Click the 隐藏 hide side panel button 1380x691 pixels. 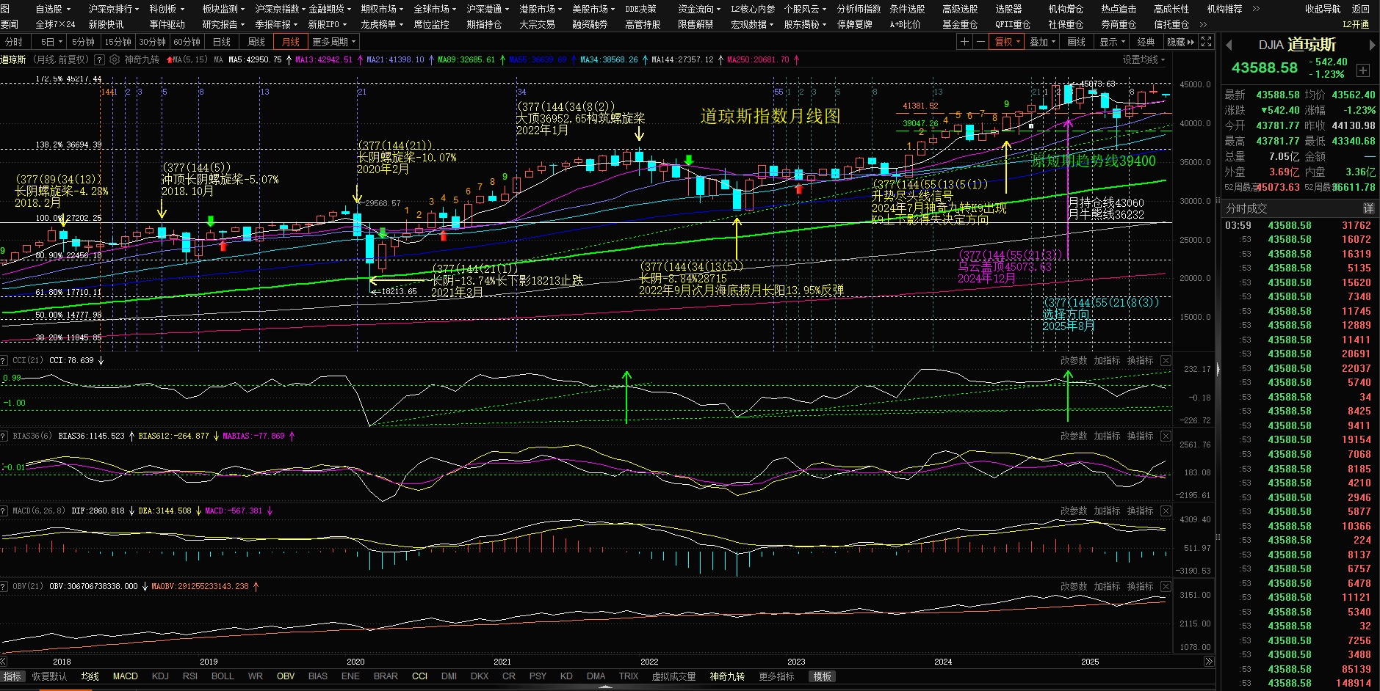tap(1181, 42)
